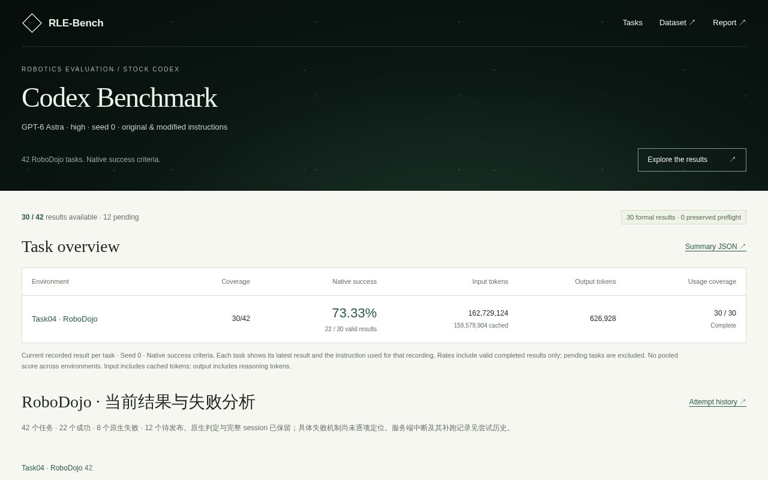The image size is (768, 480).
Task: Open the Attempt history link
Action: (718, 402)
